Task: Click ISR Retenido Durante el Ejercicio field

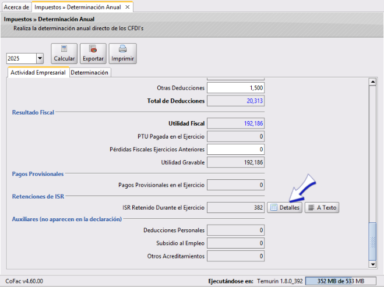Action: tap(235, 207)
